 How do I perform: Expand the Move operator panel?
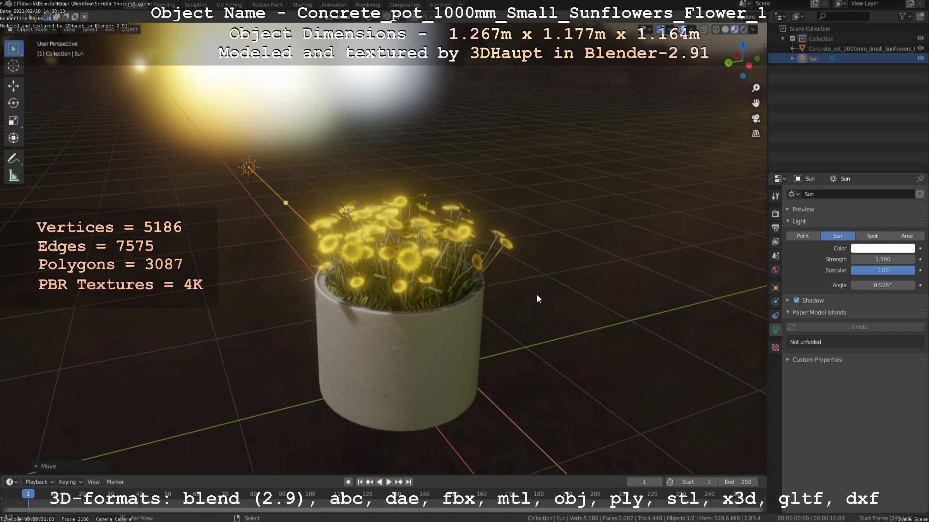pos(45,466)
